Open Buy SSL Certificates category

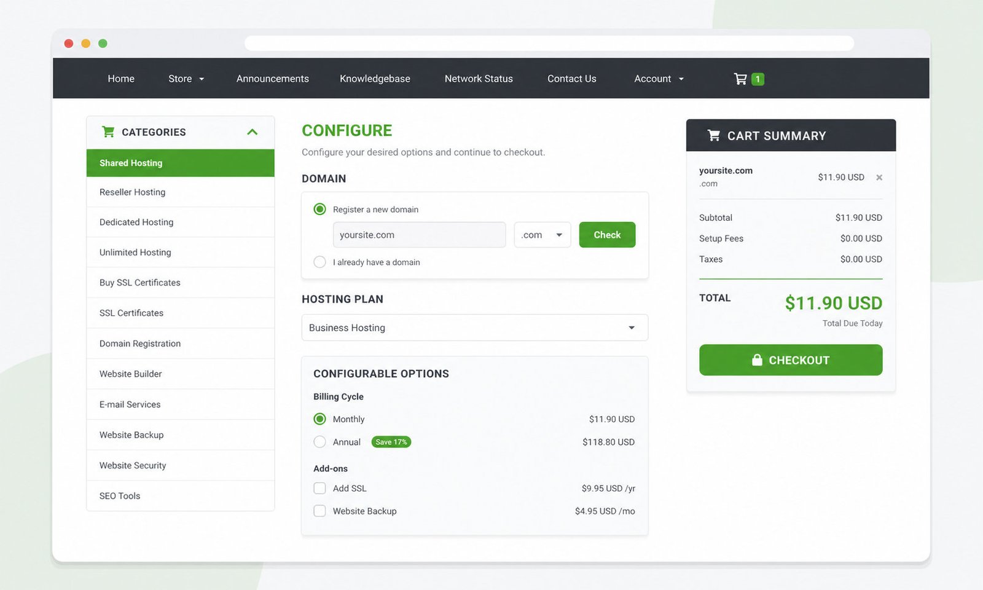[181, 283]
